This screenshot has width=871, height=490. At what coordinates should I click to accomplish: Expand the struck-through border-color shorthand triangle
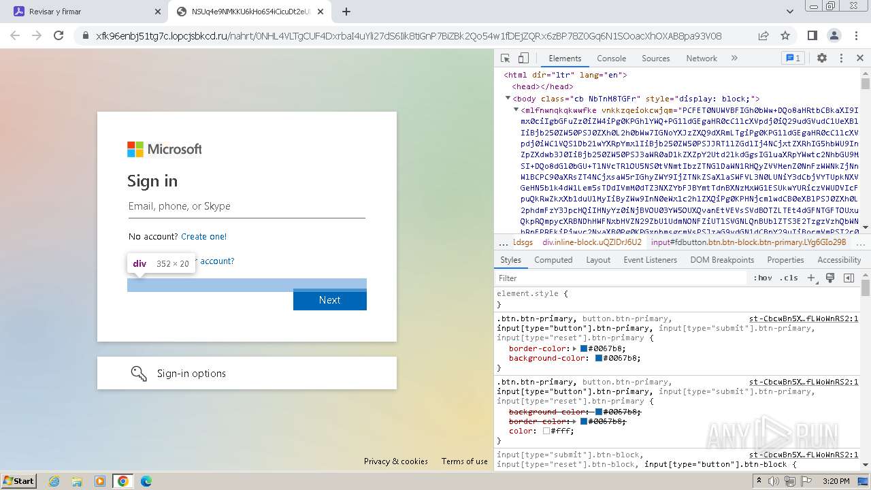(x=574, y=421)
